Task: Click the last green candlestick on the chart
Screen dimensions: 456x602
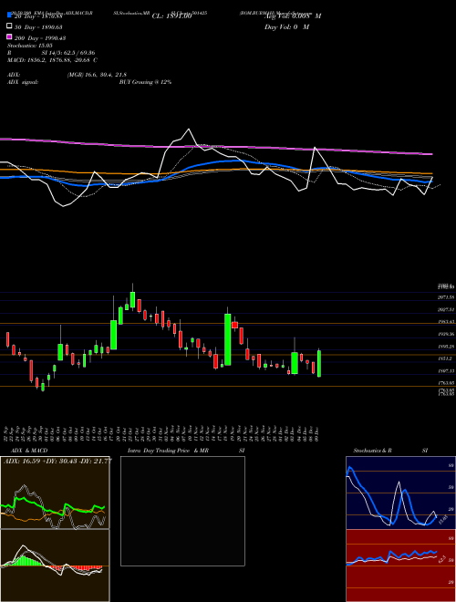Action: tap(319, 363)
